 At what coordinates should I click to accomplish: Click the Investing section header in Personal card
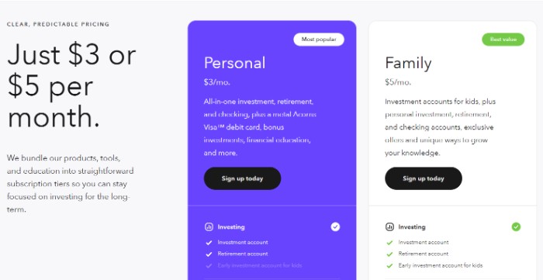coord(231,227)
